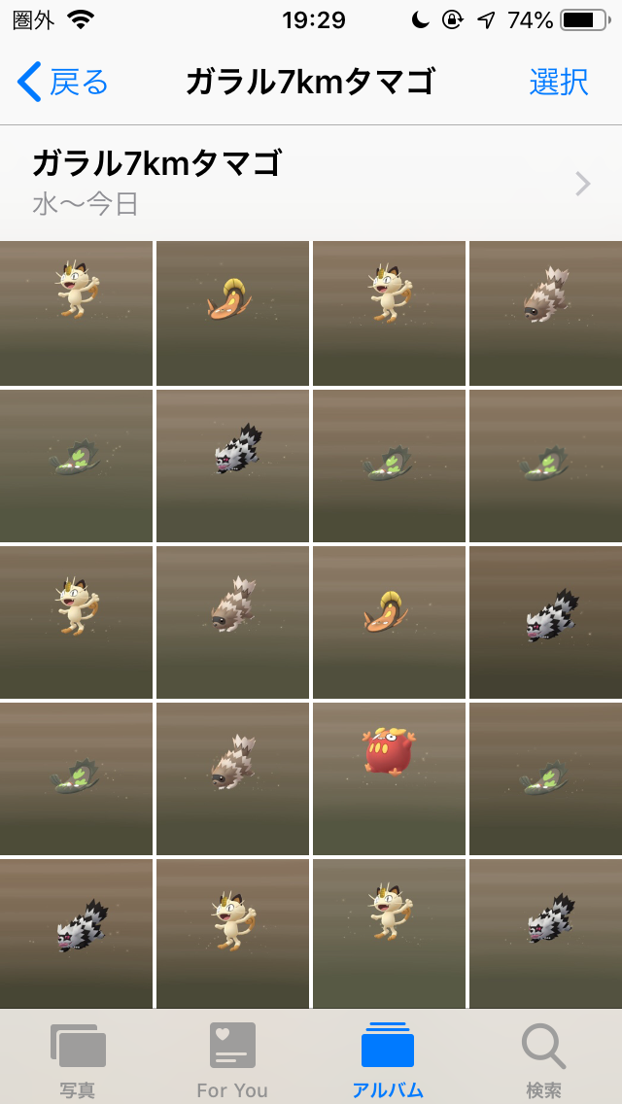Tap the Do Not Disturb moon icon

[x=421, y=20]
